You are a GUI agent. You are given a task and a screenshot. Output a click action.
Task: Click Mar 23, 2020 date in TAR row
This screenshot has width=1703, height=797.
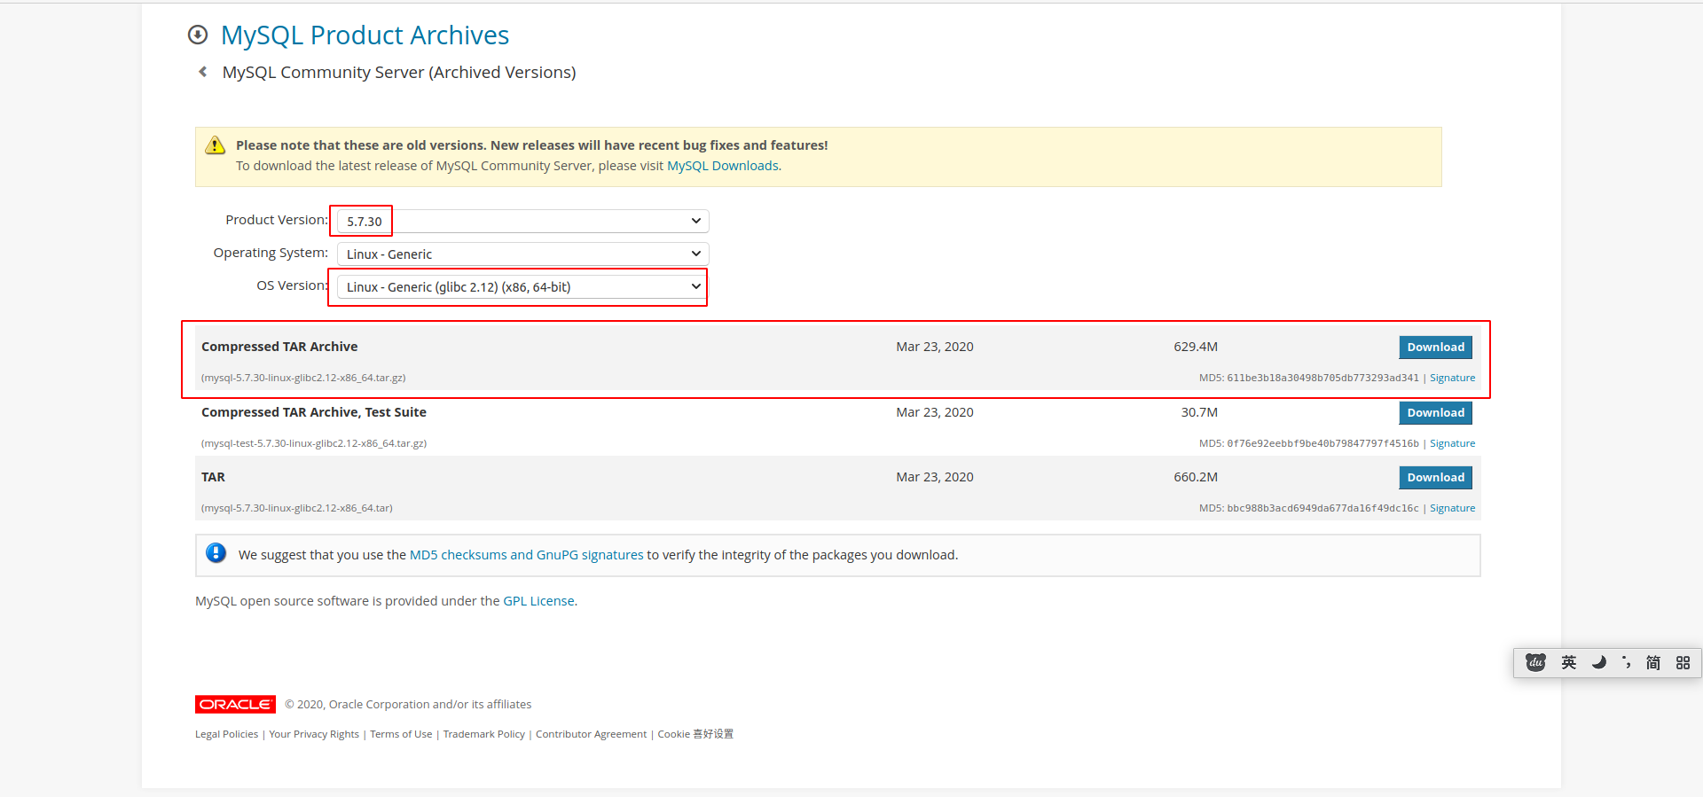point(935,477)
